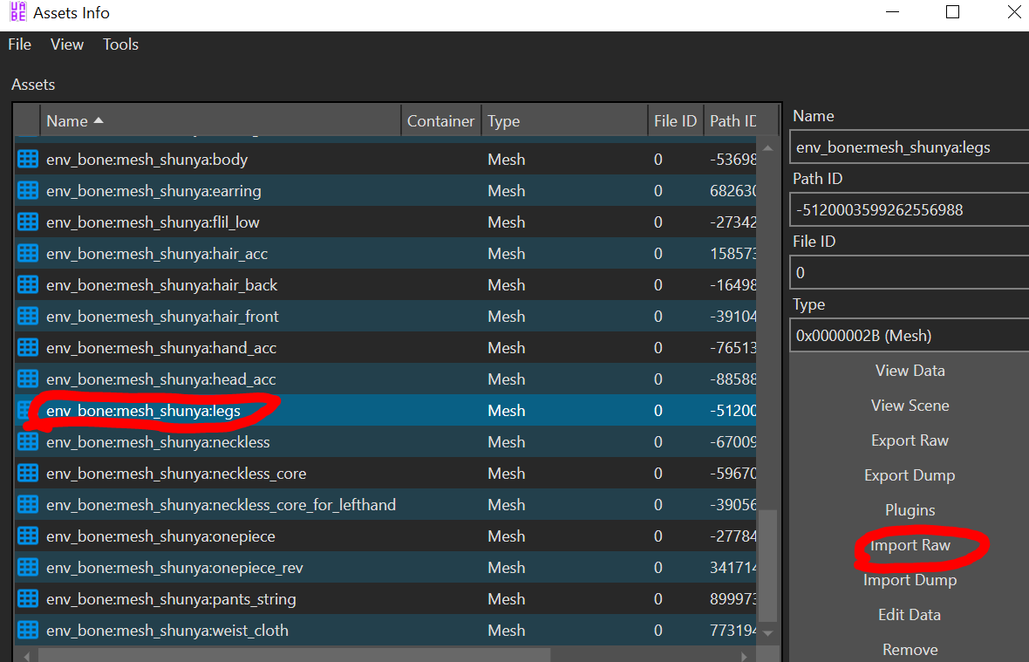Screen dimensions: 1029x662
Task: Minimize the Assets Info window
Action: (892, 12)
